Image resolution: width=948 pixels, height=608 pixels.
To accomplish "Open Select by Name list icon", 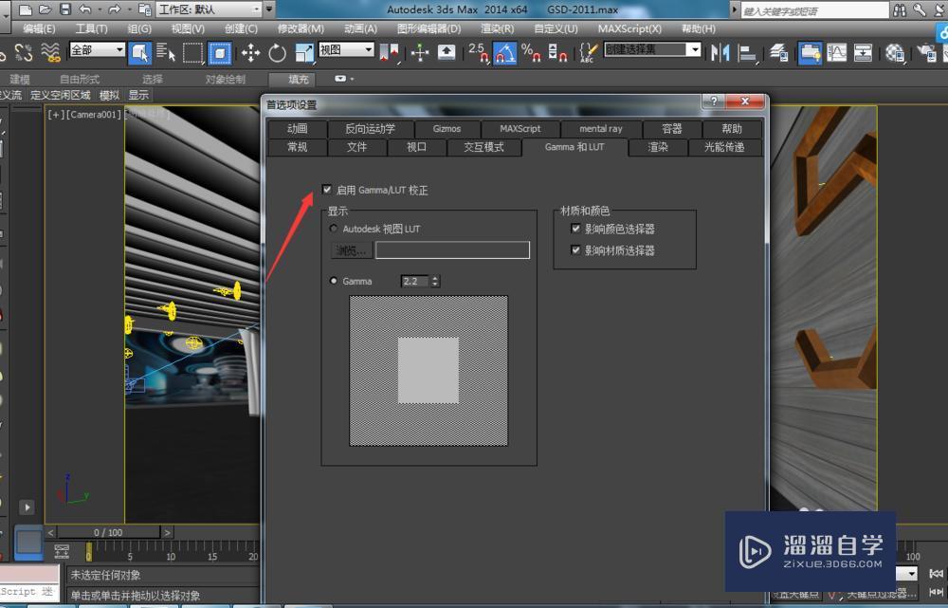I will (x=166, y=52).
